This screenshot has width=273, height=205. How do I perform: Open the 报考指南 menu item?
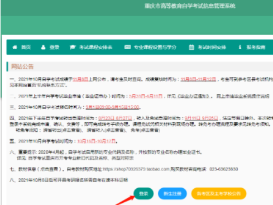tap(256, 47)
